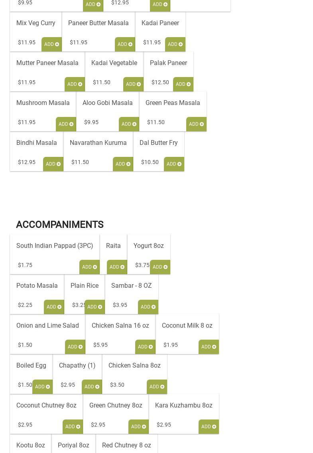
Task: Add Mix Veg Curry to order
Action: [51, 44]
